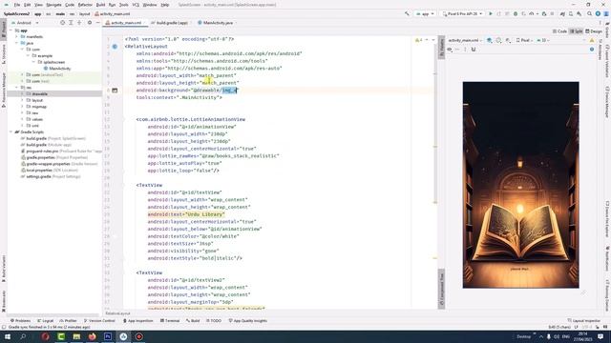This screenshot has width=611, height=343.
Task: Click the image gutter icon beside android:background line
Action: point(115,91)
